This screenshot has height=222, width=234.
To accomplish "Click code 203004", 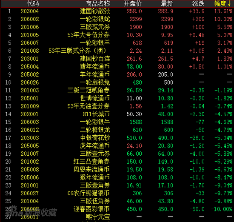I will 30,11.
